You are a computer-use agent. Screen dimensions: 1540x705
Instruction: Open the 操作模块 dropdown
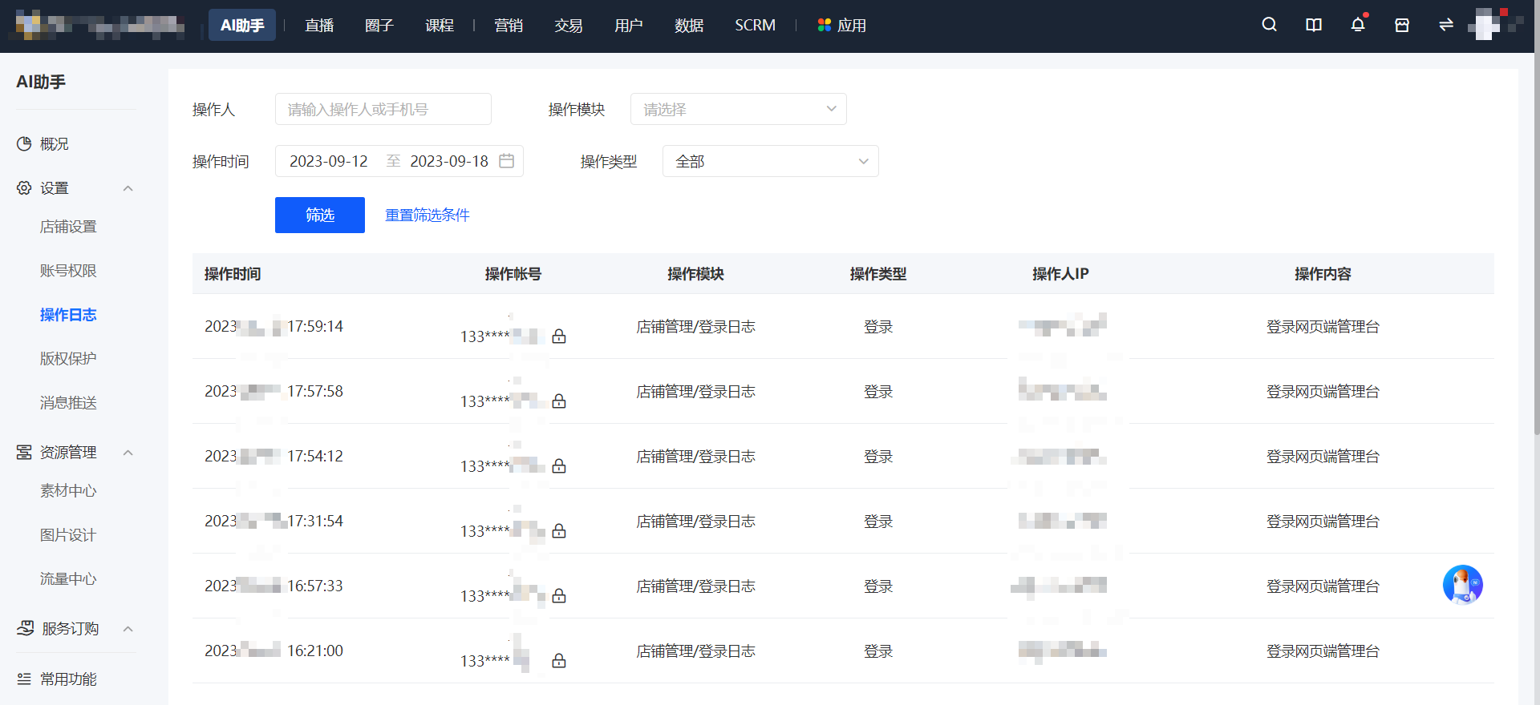[x=739, y=109]
